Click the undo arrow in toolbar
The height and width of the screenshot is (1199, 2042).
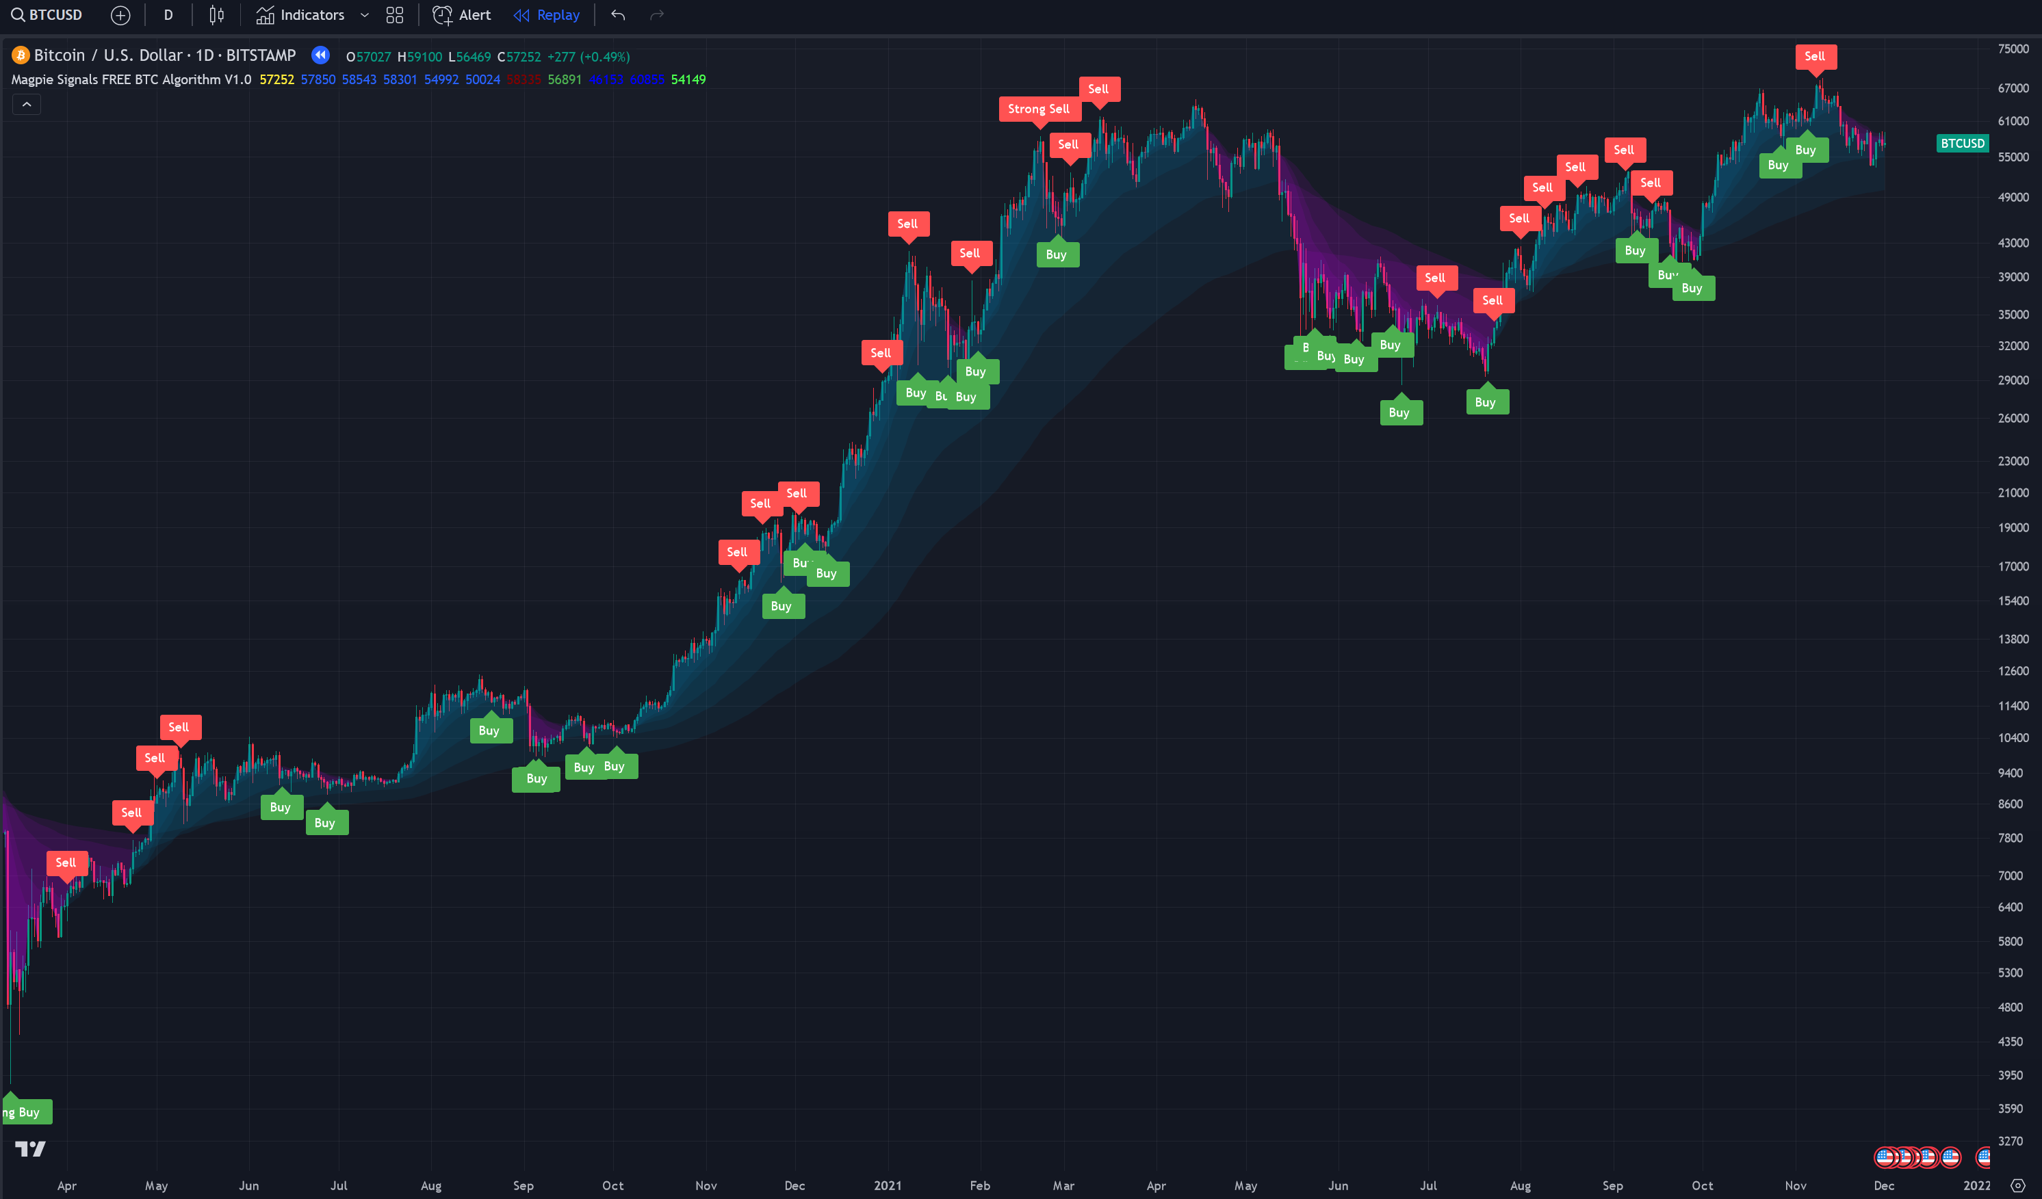point(618,14)
